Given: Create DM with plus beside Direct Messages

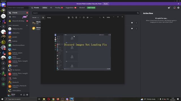Looking at the screenshot, I should click(27, 26).
